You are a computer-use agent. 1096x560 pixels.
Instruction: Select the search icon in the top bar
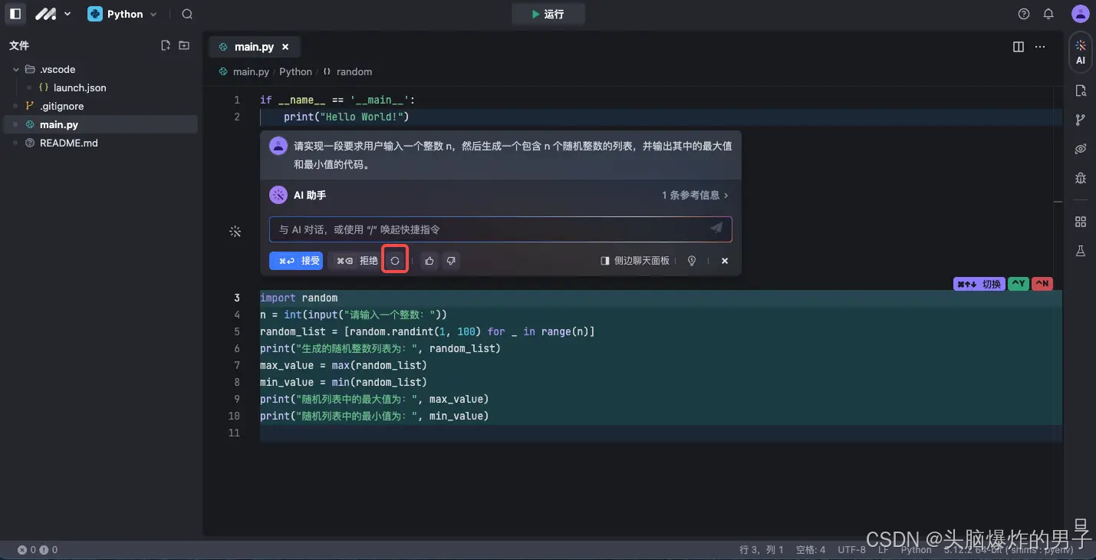pos(186,14)
